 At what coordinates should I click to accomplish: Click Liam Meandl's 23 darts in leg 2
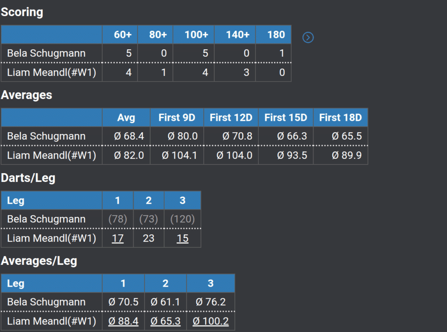click(x=148, y=239)
